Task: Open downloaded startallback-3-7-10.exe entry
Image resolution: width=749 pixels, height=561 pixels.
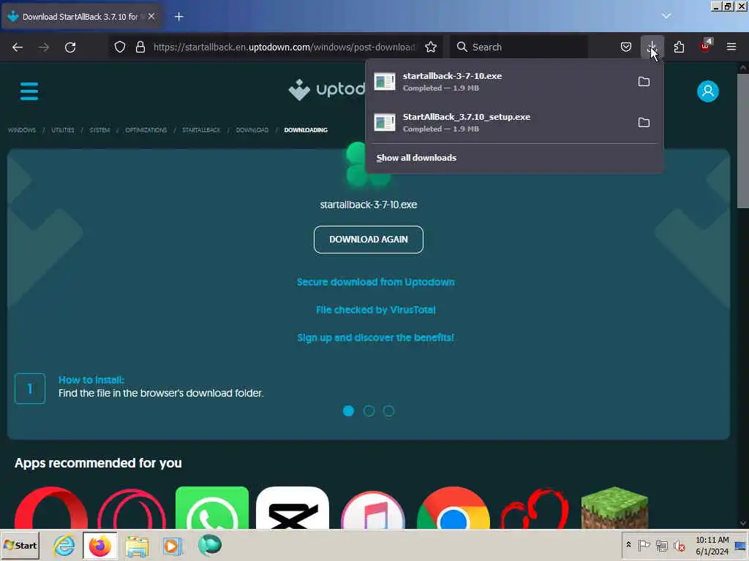Action: tap(499, 82)
